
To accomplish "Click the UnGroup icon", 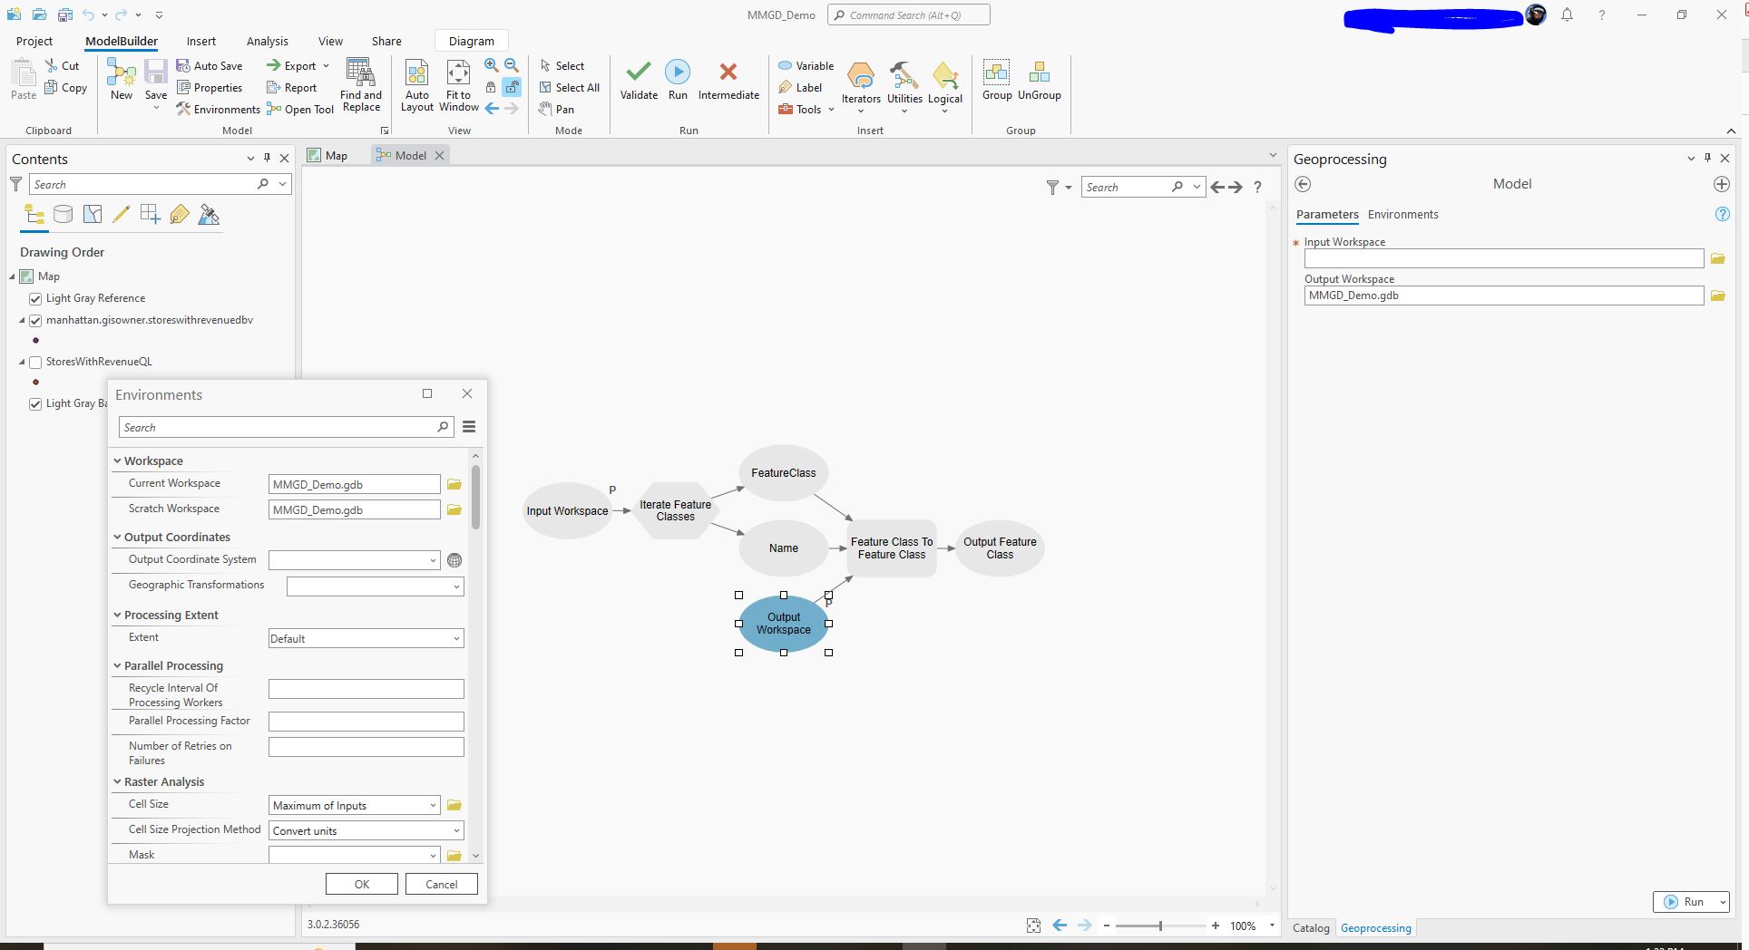I will (x=1040, y=72).
